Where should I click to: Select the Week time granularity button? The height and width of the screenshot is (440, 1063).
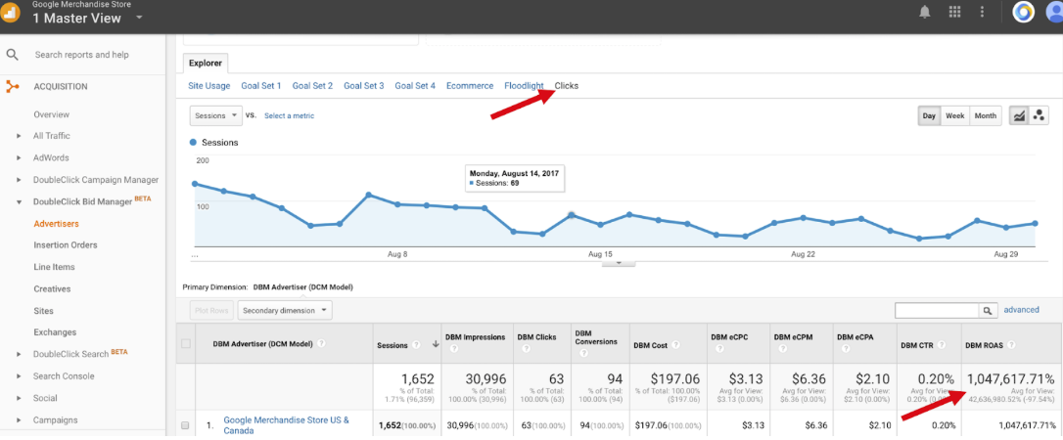(x=954, y=115)
